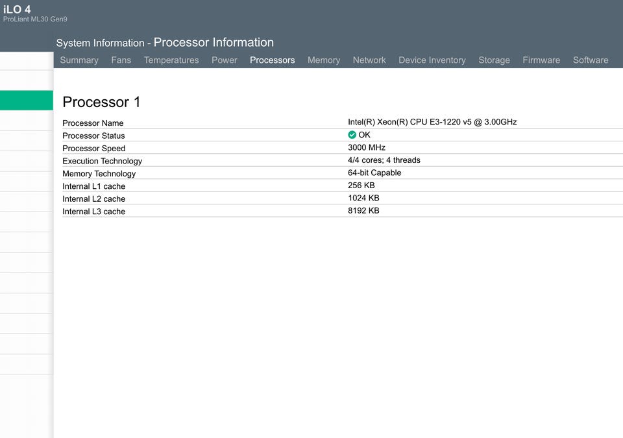The height and width of the screenshot is (438, 623).
Task: Click the iLO 4 header title
Action: pos(17,9)
